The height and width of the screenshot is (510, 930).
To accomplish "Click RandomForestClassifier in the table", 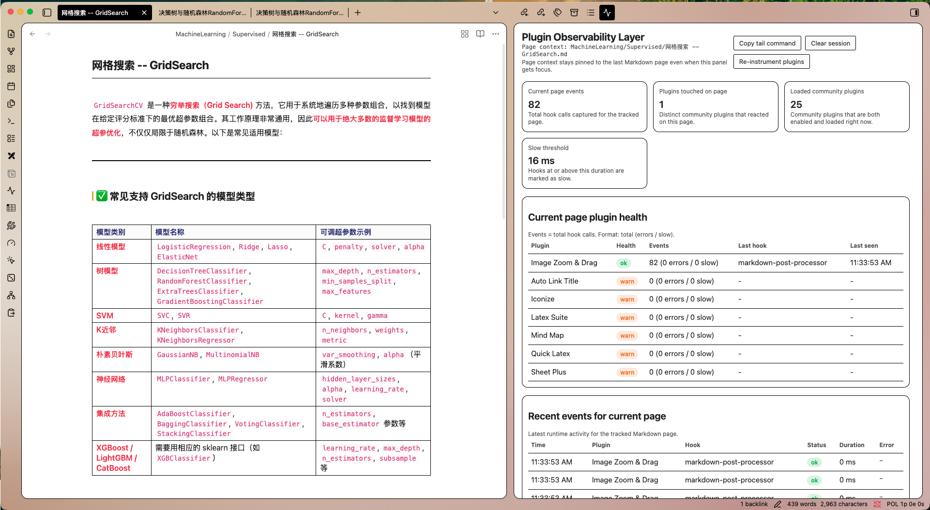I will (x=202, y=281).
